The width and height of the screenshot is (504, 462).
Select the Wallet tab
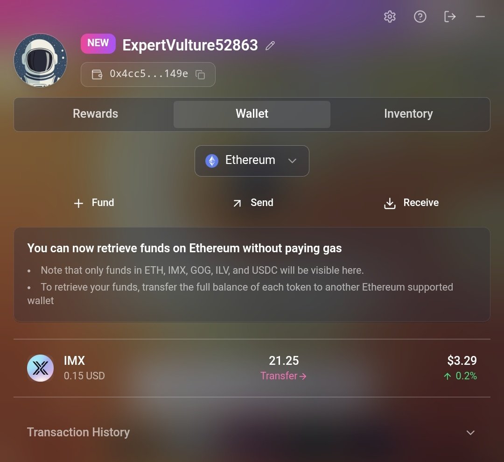tap(252, 114)
